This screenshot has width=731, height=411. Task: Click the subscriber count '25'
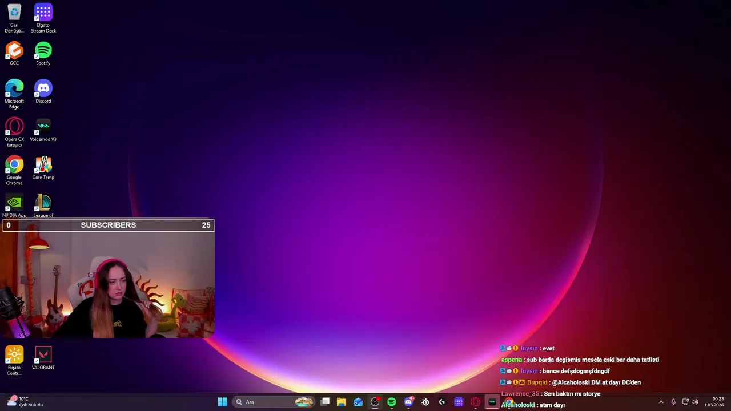click(x=206, y=225)
